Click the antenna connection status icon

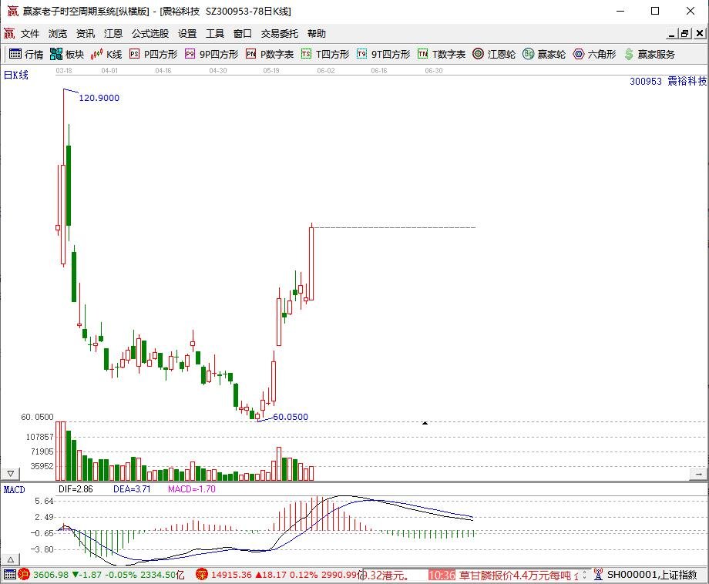click(x=598, y=575)
